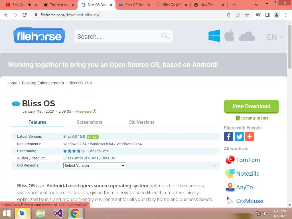This screenshot has width=292, height=219.
Task: Open the AnyTo link
Action: tap(244, 187)
